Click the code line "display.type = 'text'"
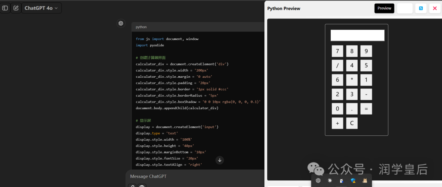This screenshot has height=187, width=442. coord(157,133)
